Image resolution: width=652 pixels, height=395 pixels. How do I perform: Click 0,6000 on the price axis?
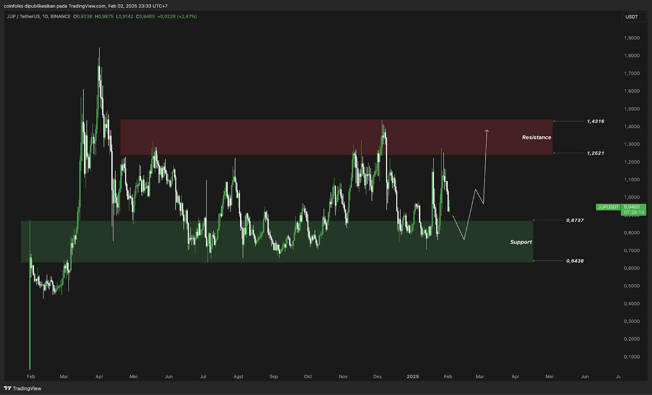click(x=632, y=268)
